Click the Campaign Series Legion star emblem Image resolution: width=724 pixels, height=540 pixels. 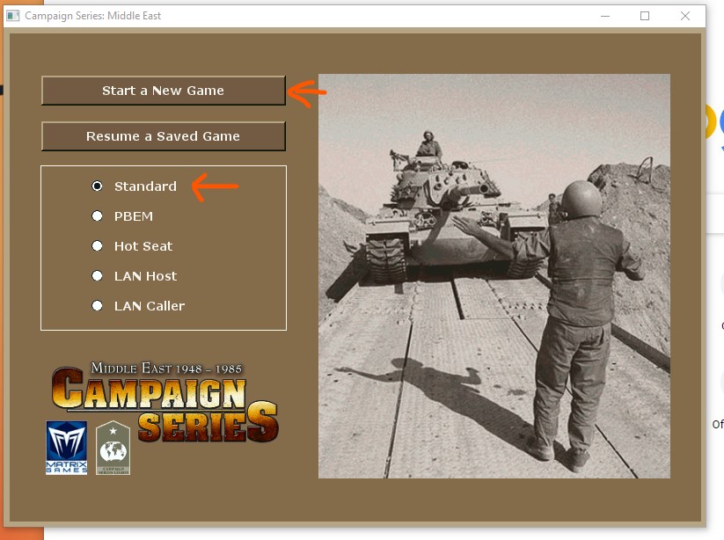pos(112,447)
